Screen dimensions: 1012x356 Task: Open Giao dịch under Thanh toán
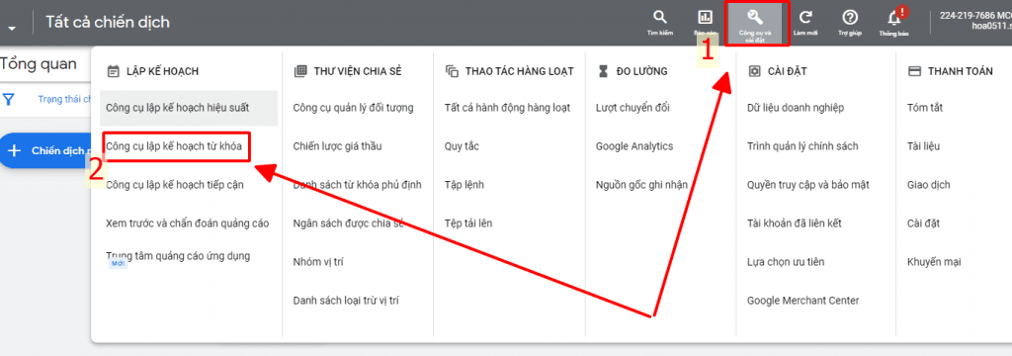[x=928, y=186]
